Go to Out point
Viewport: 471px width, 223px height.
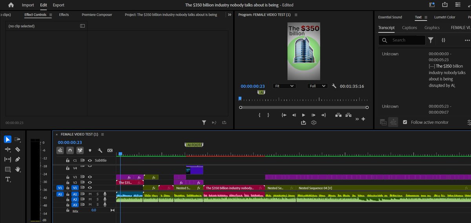click(x=323, y=115)
